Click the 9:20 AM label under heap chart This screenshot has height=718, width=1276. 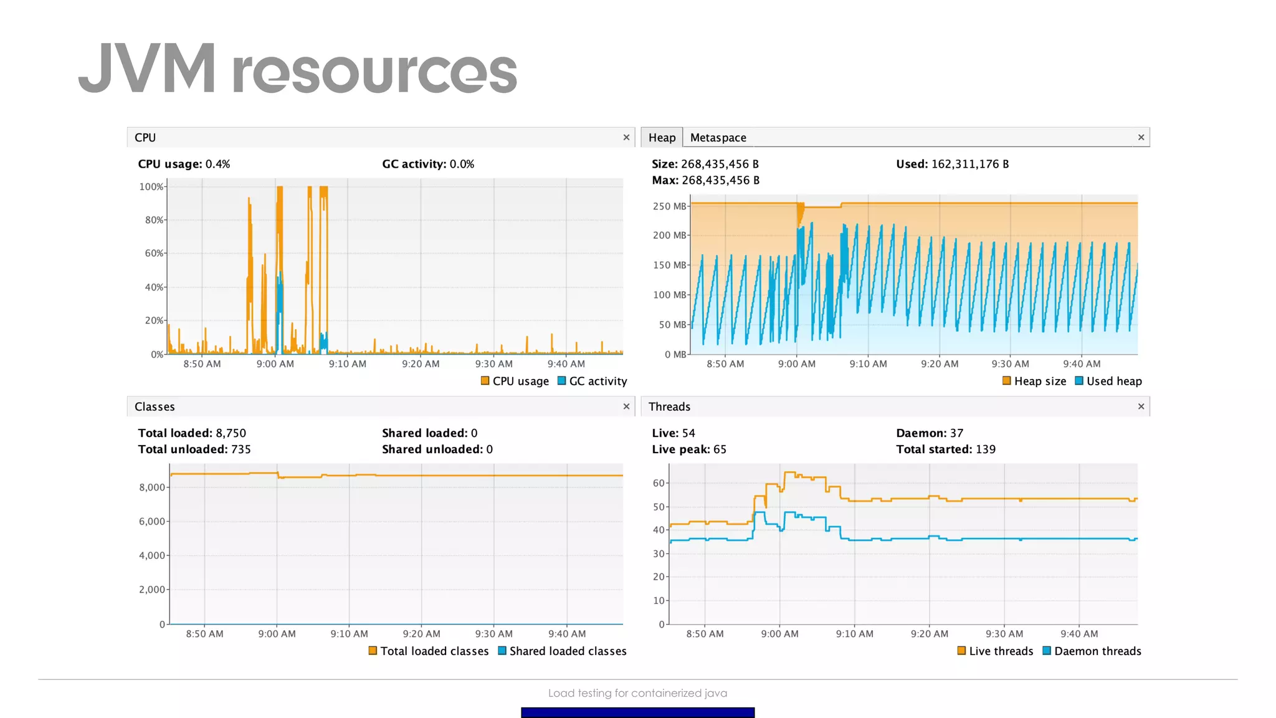(940, 364)
